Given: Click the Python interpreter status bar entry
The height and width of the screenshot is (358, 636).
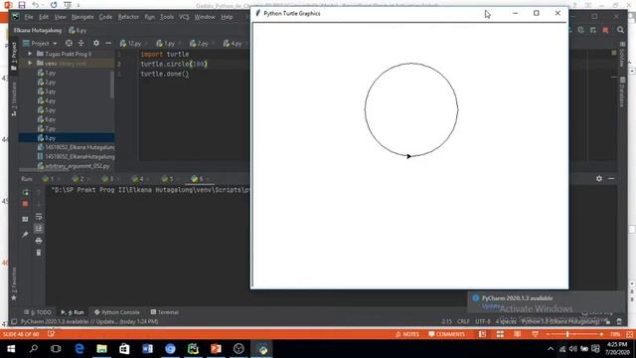Looking at the screenshot, I should [x=560, y=321].
